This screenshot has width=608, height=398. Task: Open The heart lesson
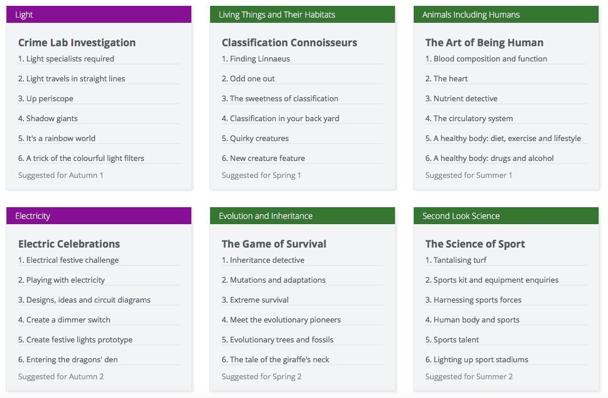(446, 78)
